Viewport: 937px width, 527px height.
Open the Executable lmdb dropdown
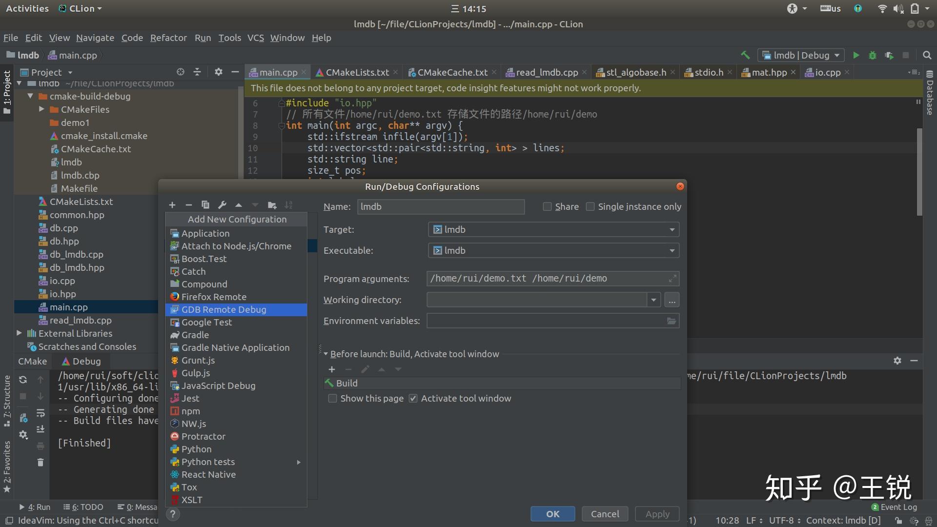click(553, 251)
